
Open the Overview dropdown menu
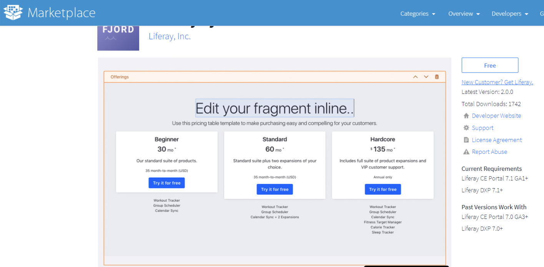point(464,14)
